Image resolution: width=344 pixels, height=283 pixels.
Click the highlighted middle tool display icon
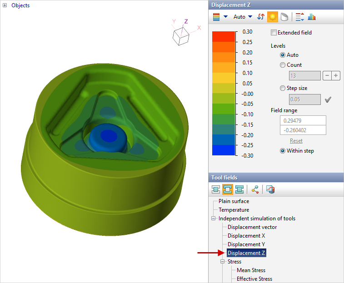click(x=228, y=189)
